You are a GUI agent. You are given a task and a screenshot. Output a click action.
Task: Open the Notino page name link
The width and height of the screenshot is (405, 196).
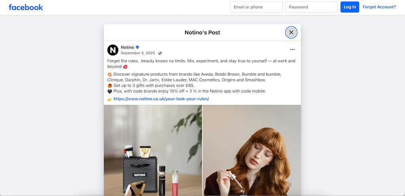127,47
